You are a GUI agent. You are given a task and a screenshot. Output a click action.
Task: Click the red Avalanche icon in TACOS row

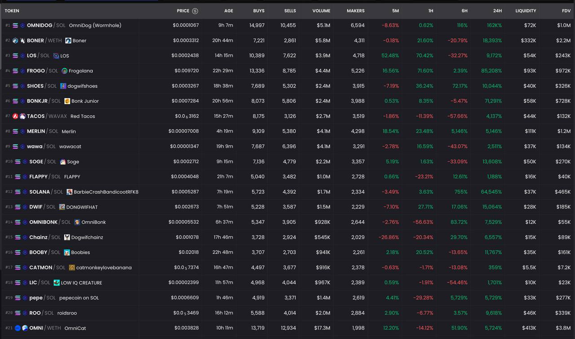tap(15, 116)
